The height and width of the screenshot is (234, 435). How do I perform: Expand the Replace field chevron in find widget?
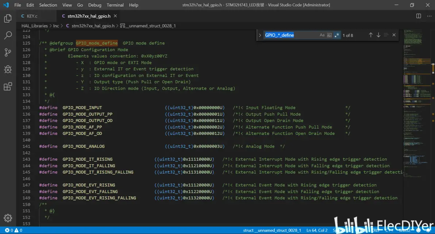tap(260, 35)
